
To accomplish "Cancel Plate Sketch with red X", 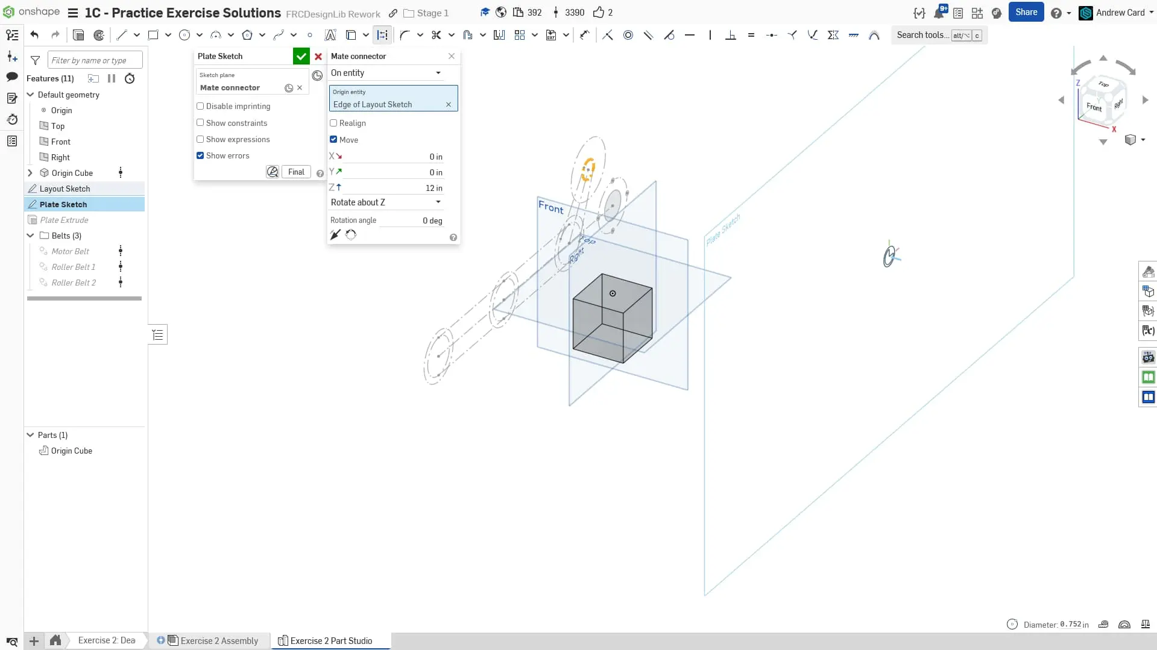I will click(x=318, y=56).
